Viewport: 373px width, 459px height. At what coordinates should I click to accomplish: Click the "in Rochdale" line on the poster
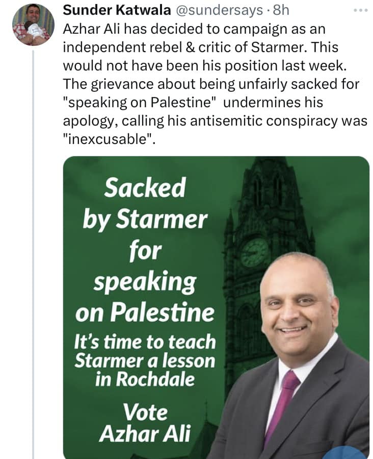click(144, 378)
